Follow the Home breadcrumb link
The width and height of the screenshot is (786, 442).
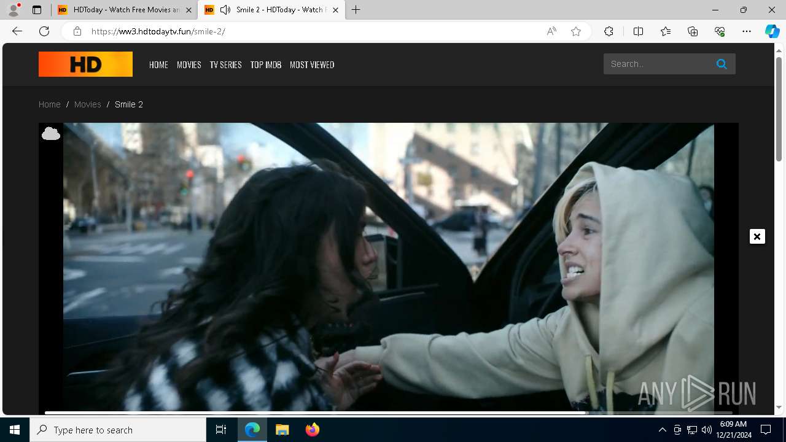point(50,104)
